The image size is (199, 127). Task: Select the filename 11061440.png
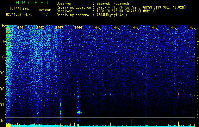click(17, 8)
